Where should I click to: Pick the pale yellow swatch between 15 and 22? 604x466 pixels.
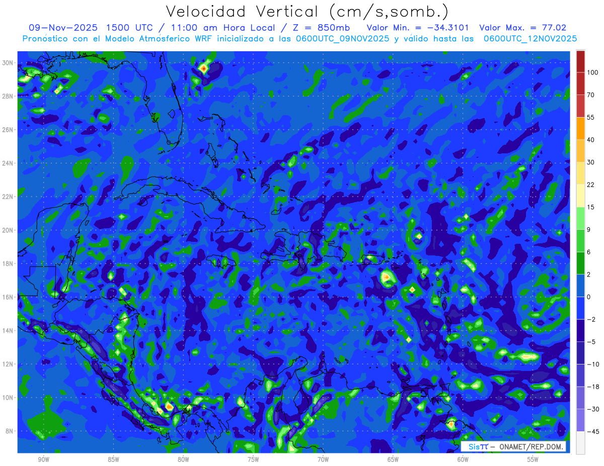pyautogui.click(x=580, y=196)
